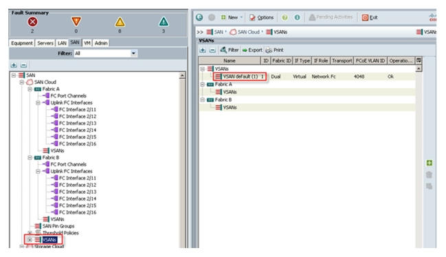This screenshot has width=446, height=257.
Task: Select Fabric B FC Interface 2/16
Action: click(x=74, y=212)
